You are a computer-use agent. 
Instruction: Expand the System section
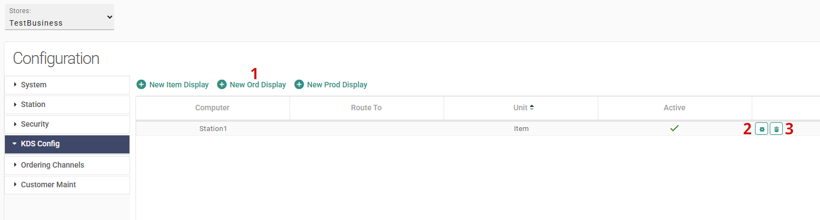coord(67,85)
